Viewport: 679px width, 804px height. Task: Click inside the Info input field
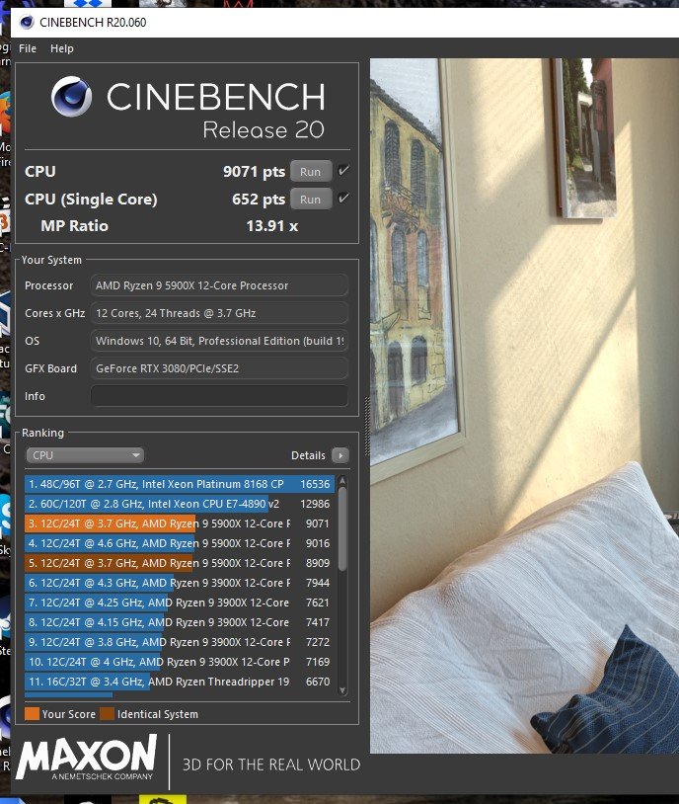click(219, 396)
